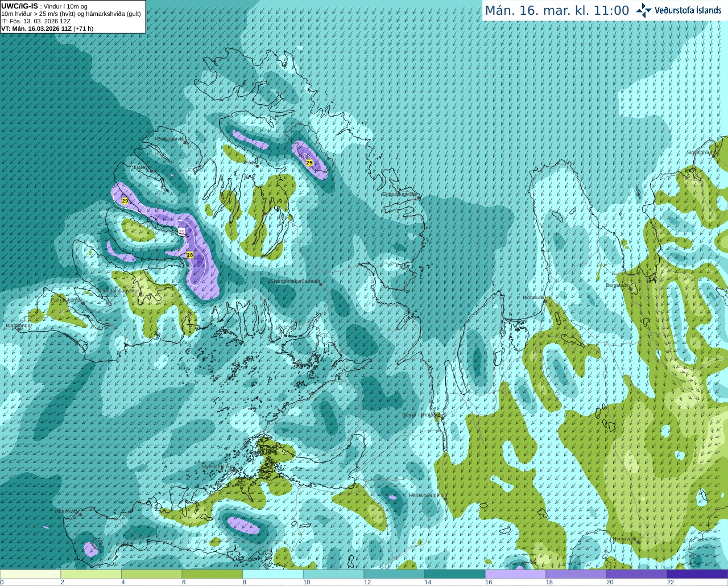This screenshot has height=586, width=728.
Task: Click the legend scale number 16
Action: click(489, 582)
